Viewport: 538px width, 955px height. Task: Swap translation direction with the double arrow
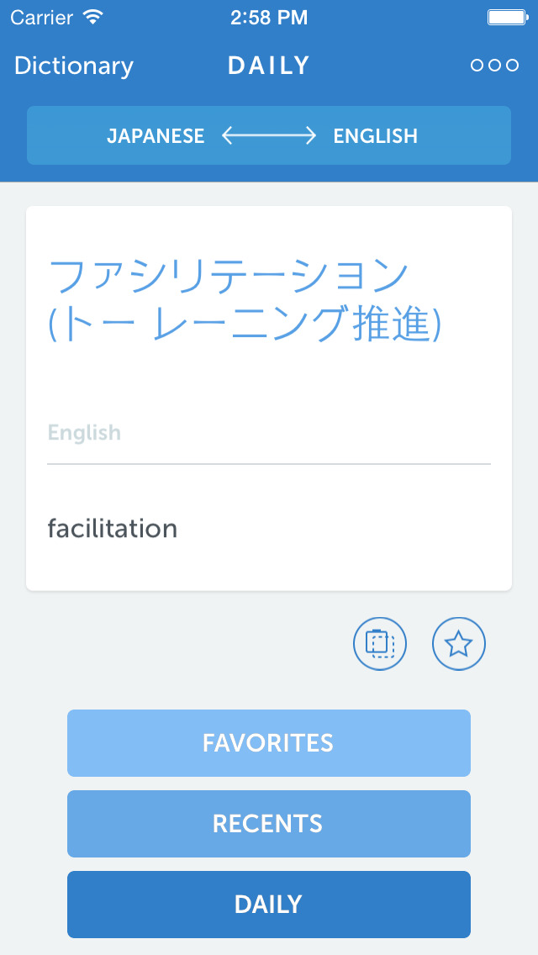(x=269, y=136)
